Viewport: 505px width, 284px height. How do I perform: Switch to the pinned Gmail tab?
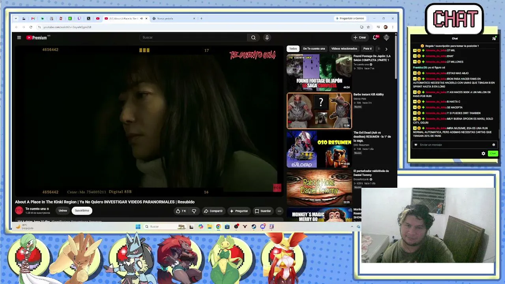point(33,19)
